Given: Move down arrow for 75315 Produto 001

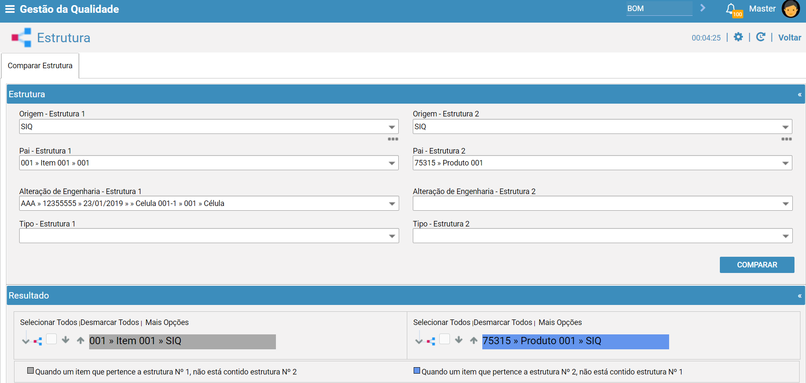Looking at the screenshot, I should pos(458,340).
